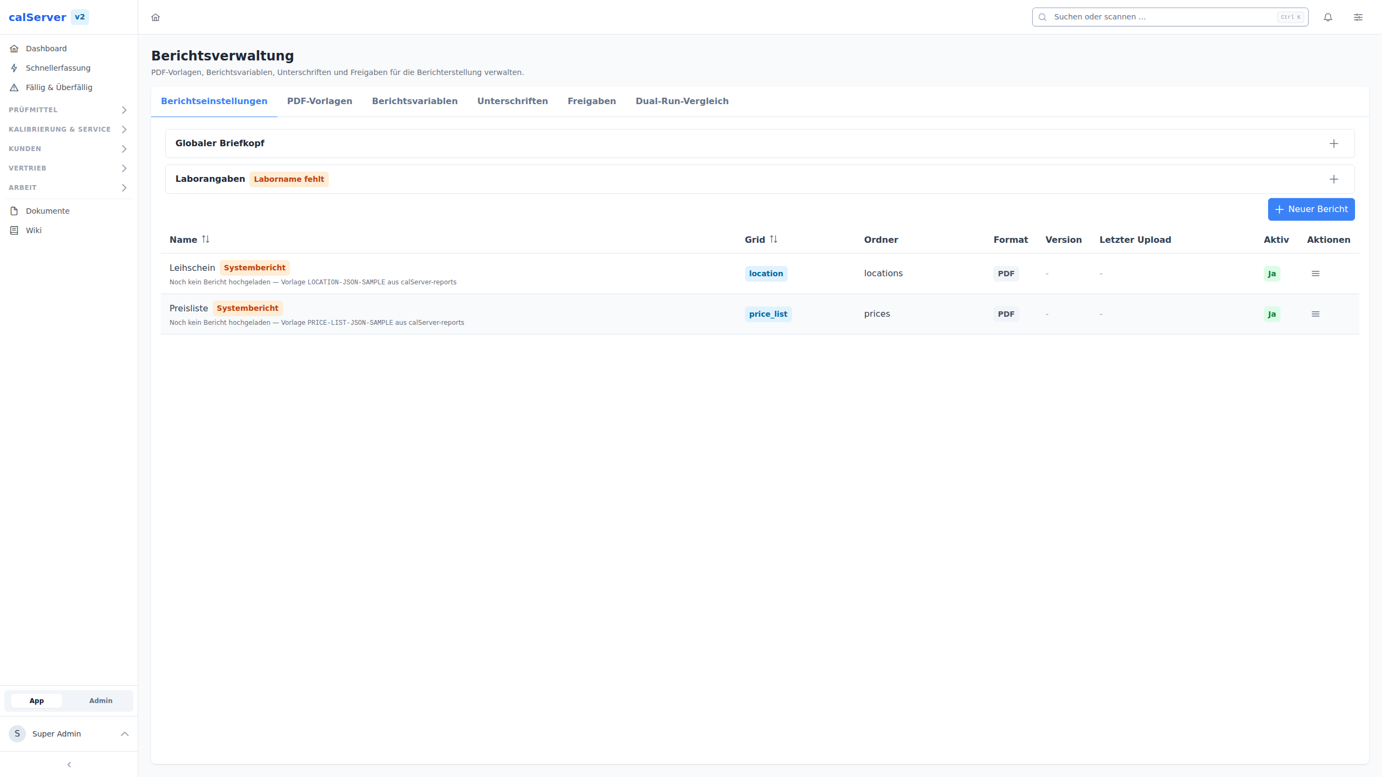The image size is (1382, 777).
Task: Open actions menu for Leihschein row
Action: click(1316, 274)
